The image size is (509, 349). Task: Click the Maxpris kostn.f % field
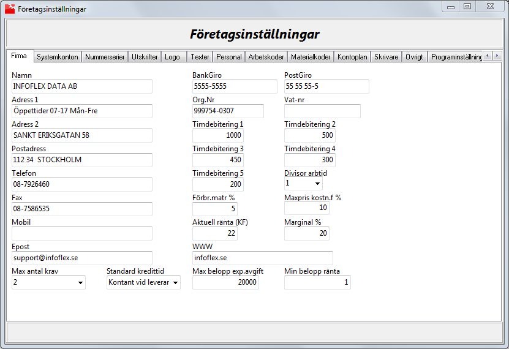307,208
